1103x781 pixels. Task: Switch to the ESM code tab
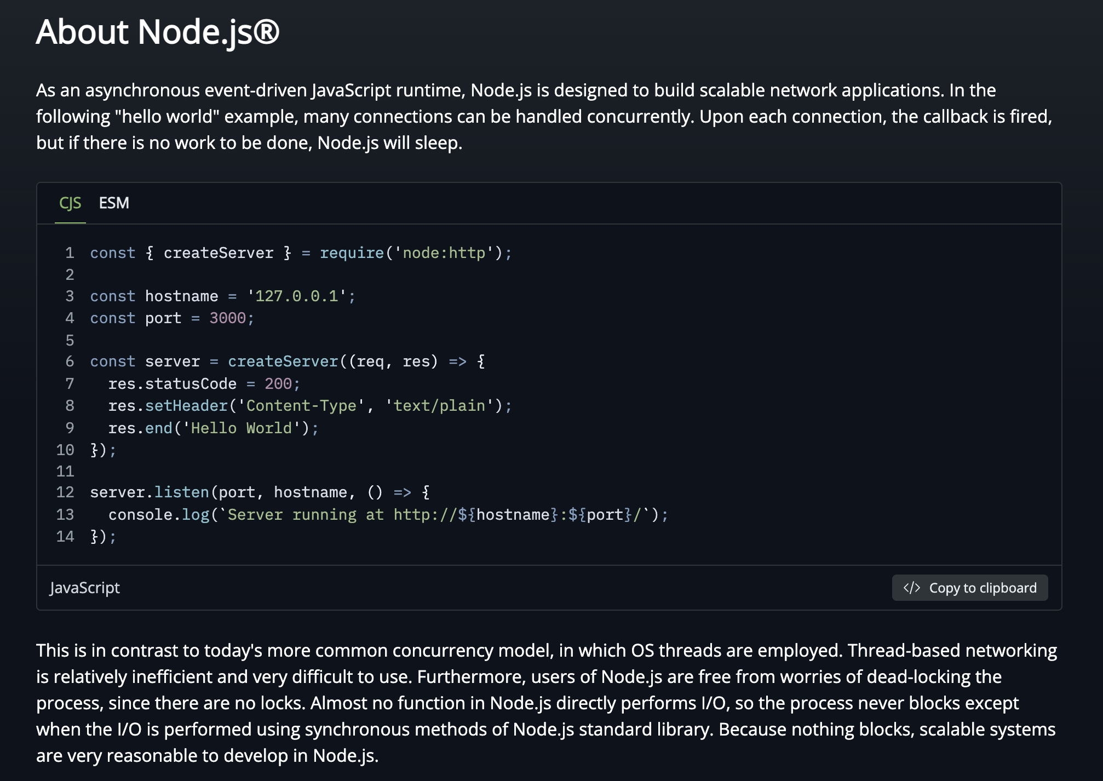(x=114, y=203)
